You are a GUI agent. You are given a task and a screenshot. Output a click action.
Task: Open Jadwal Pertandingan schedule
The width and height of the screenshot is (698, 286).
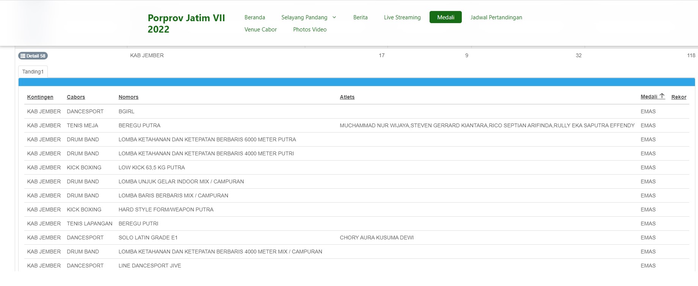[496, 17]
